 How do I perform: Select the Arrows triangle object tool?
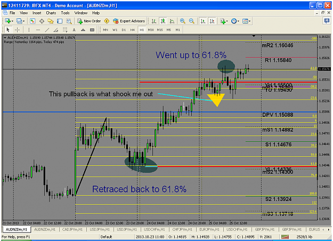83,30
